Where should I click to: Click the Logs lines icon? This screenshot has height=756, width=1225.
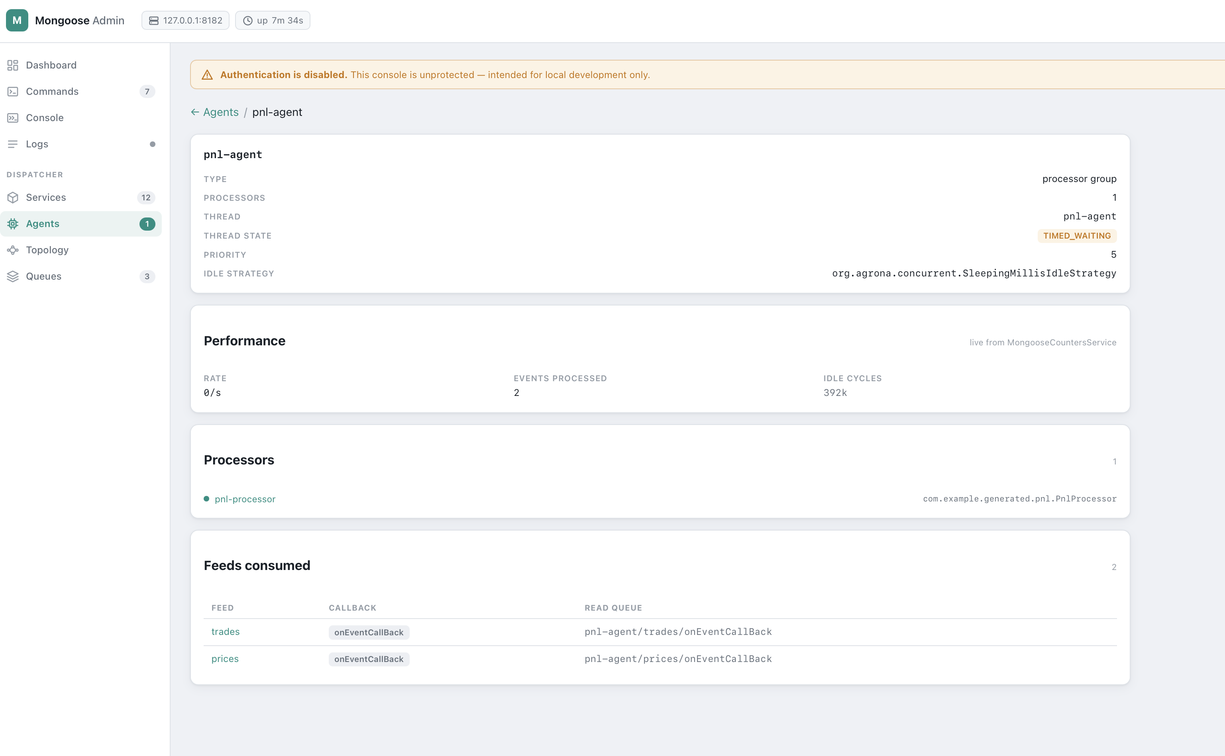pos(13,144)
